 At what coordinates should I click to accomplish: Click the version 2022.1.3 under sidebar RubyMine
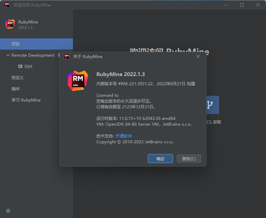(x=25, y=28)
